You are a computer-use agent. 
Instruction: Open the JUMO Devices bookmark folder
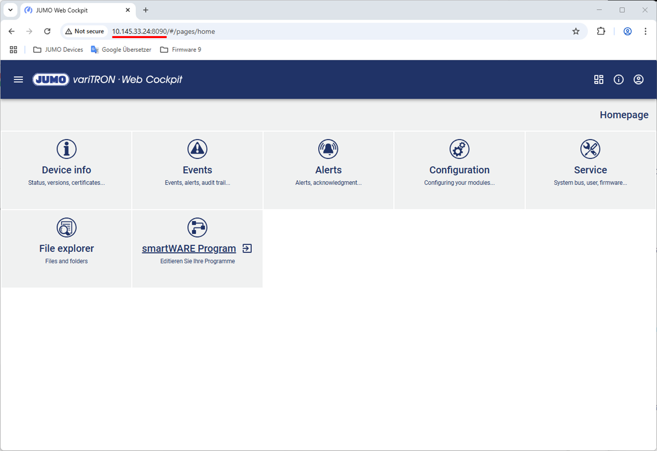(x=58, y=50)
